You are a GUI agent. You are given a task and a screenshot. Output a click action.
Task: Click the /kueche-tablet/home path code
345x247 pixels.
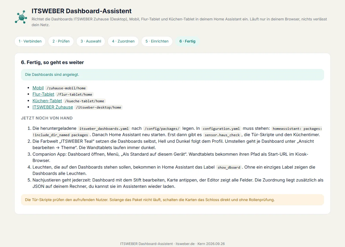(x=85, y=101)
